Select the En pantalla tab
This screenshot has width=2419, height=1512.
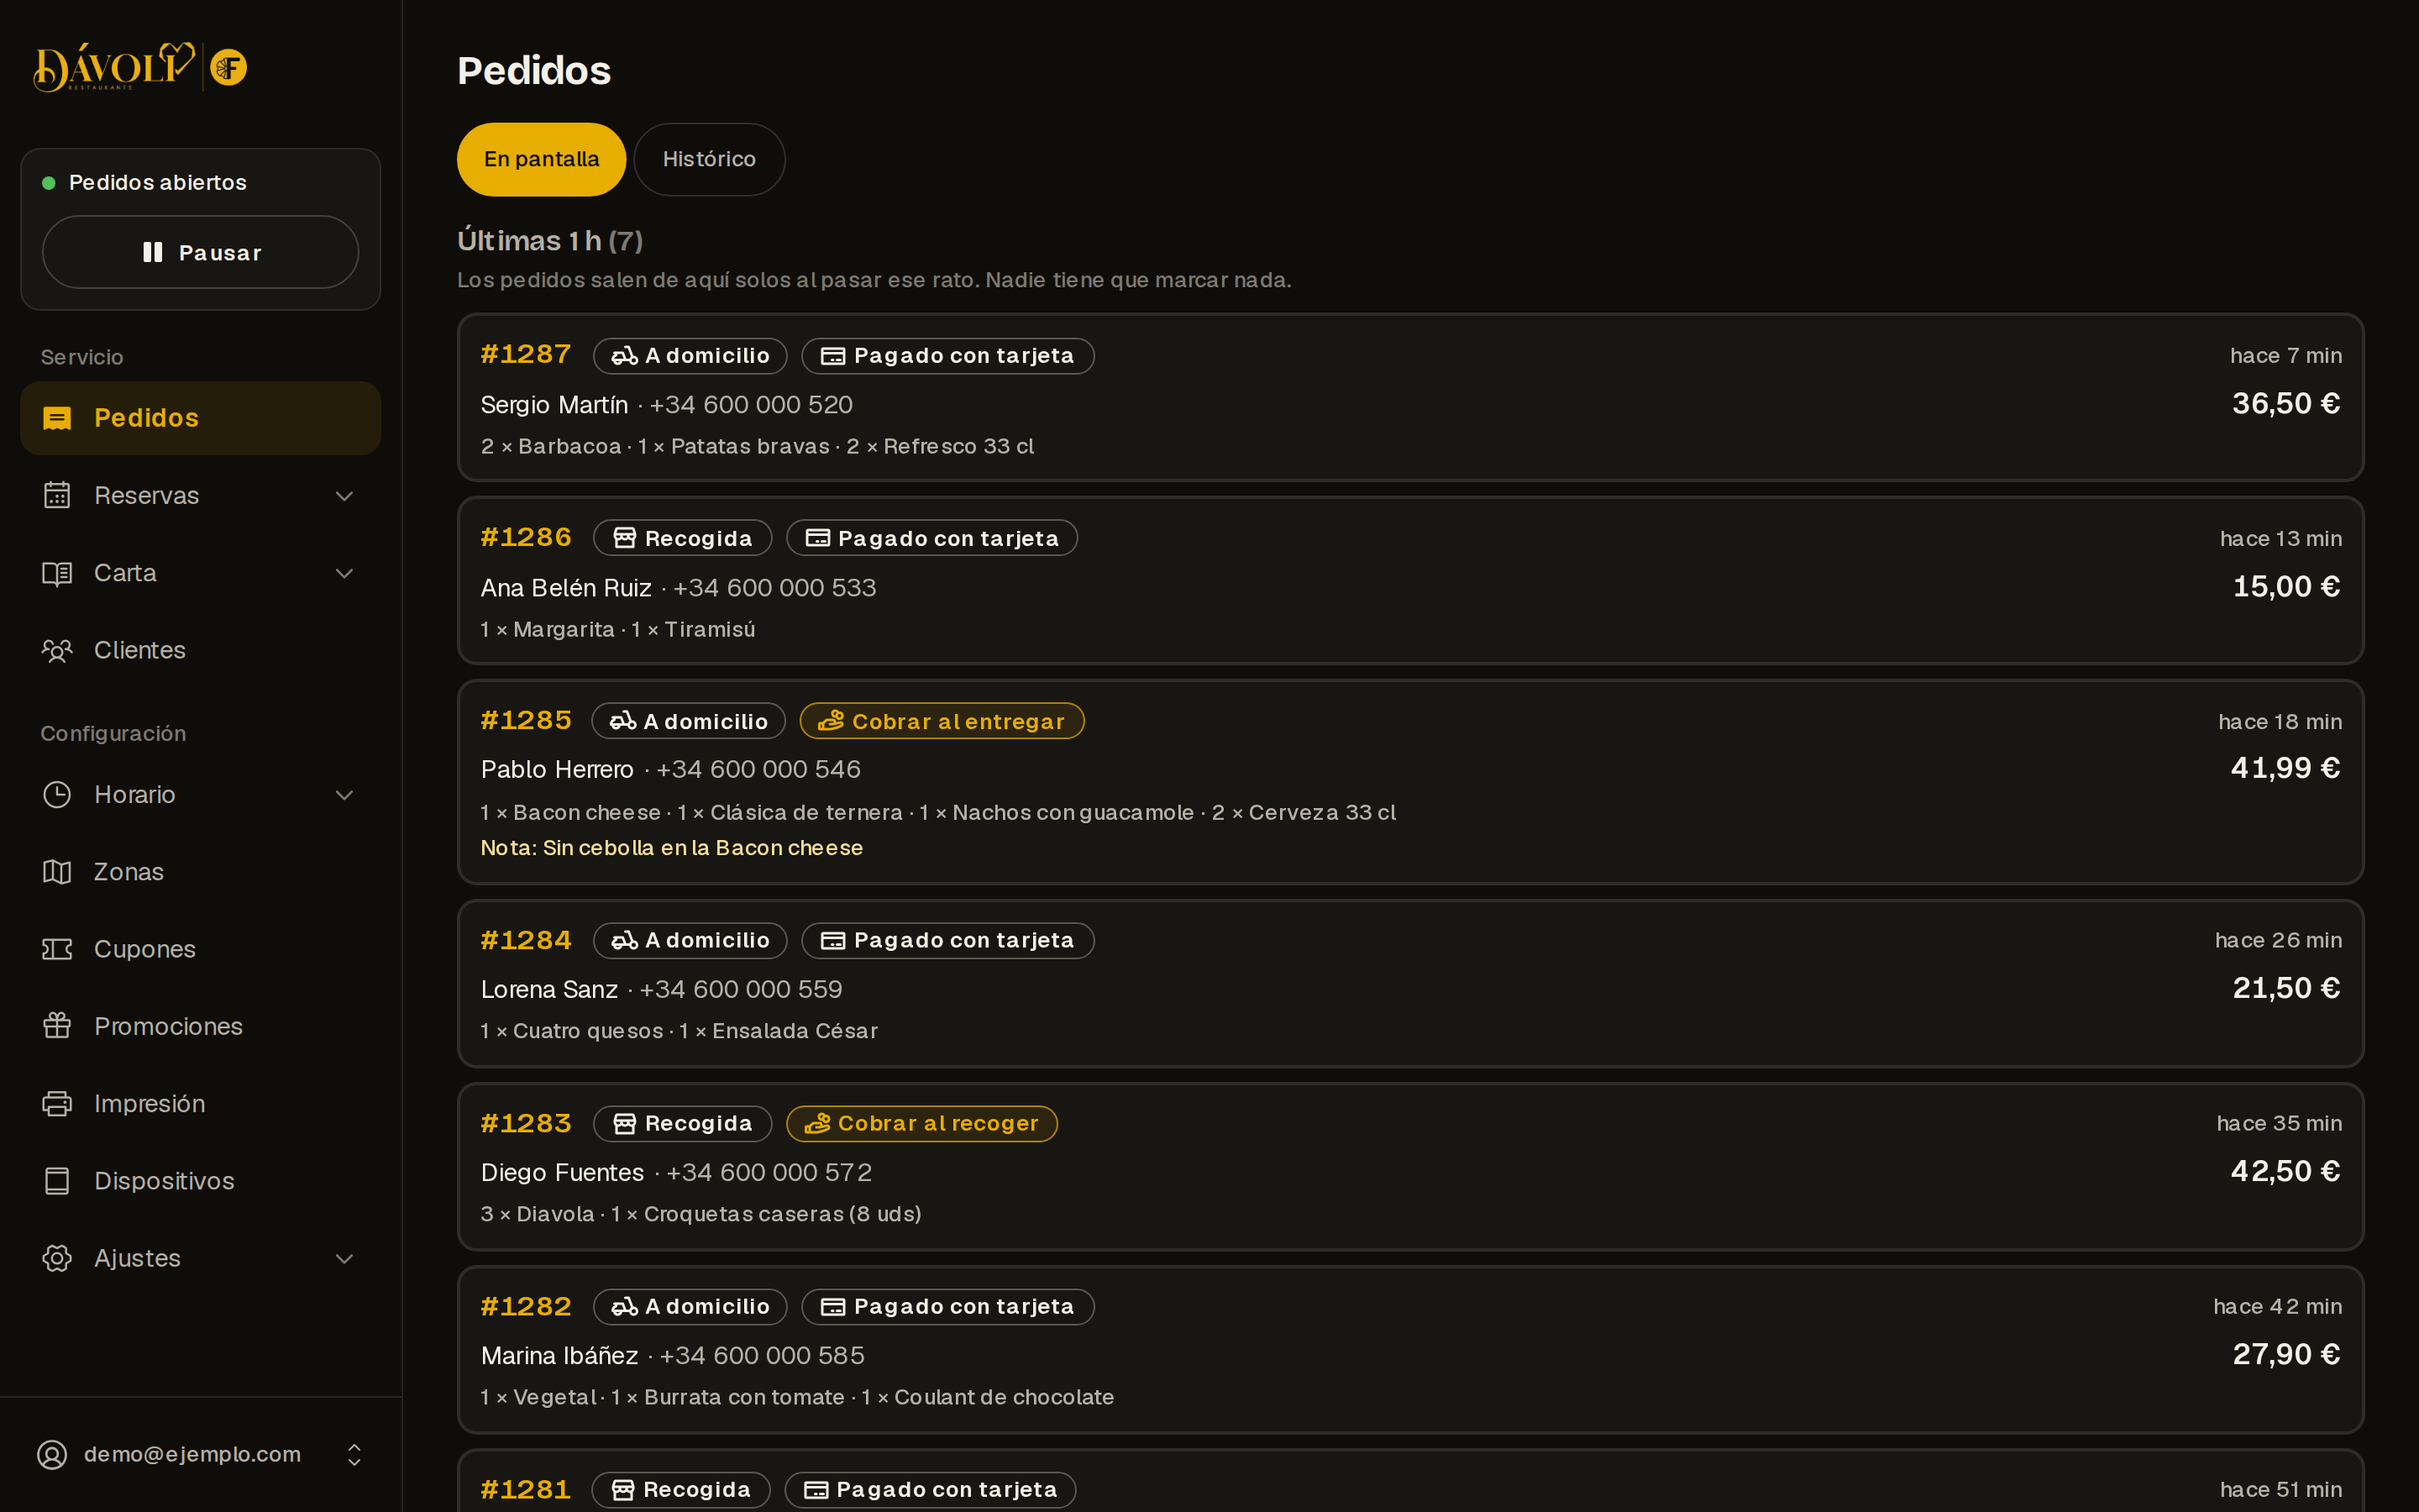point(542,159)
